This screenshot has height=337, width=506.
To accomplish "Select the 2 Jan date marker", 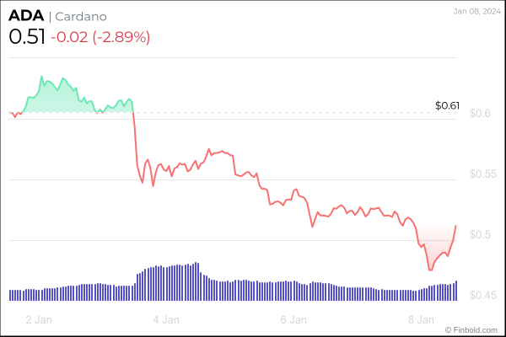I will pos(38,319).
